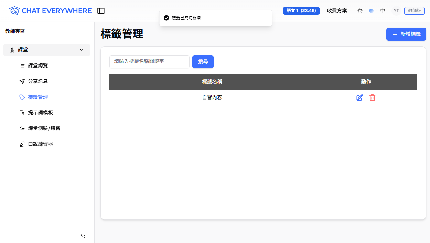Viewport: 430px width, 243px height.
Task: Delete the 自習內容 tag
Action: pyautogui.click(x=372, y=98)
